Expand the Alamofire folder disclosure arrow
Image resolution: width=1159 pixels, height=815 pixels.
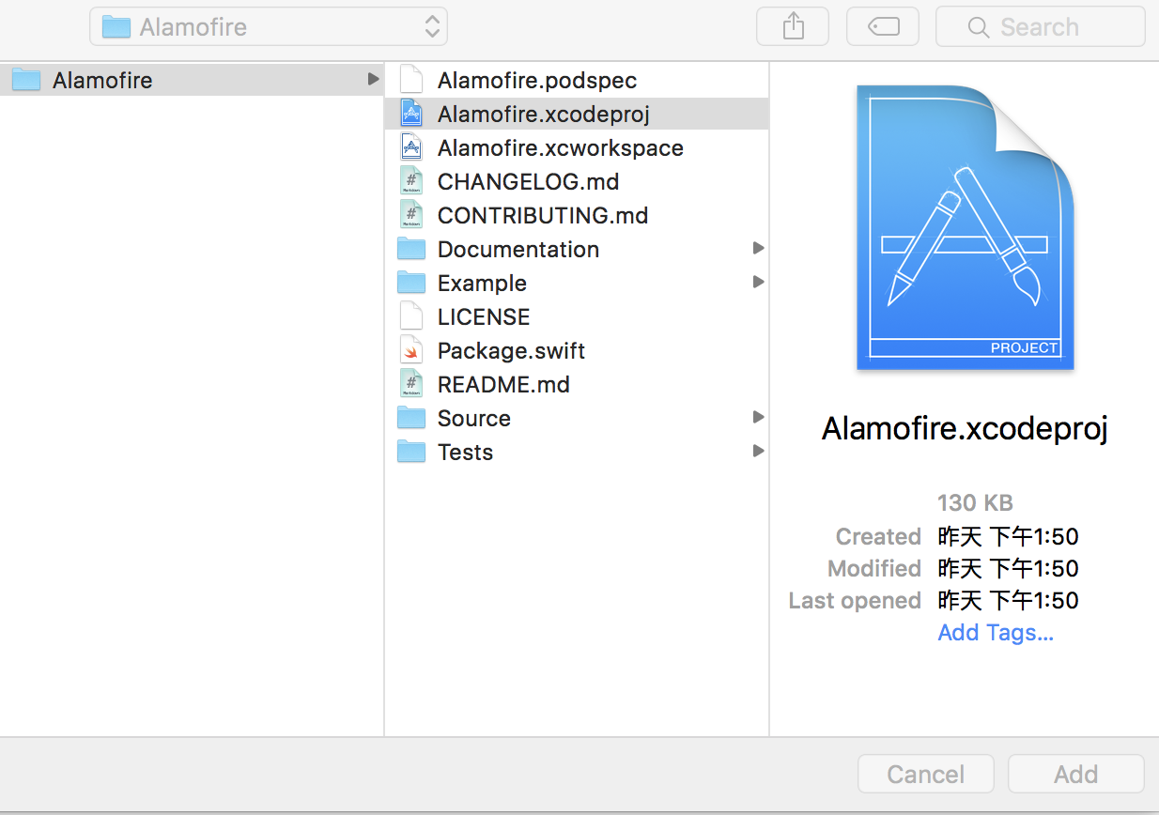[x=374, y=80]
